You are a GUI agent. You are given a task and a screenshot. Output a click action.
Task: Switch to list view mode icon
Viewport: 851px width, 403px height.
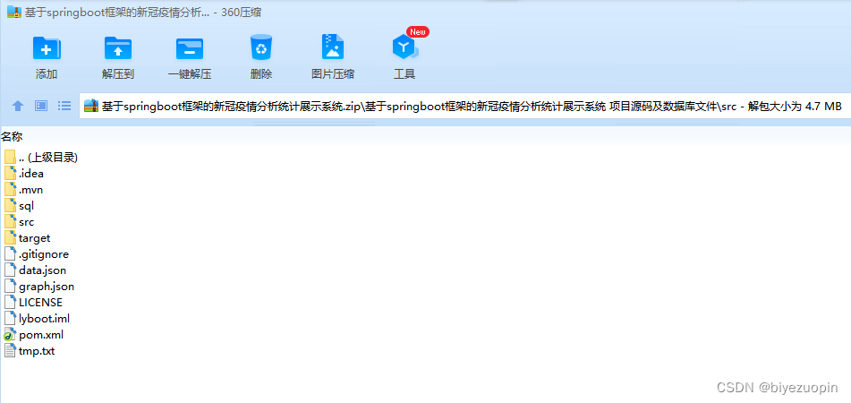tap(64, 106)
